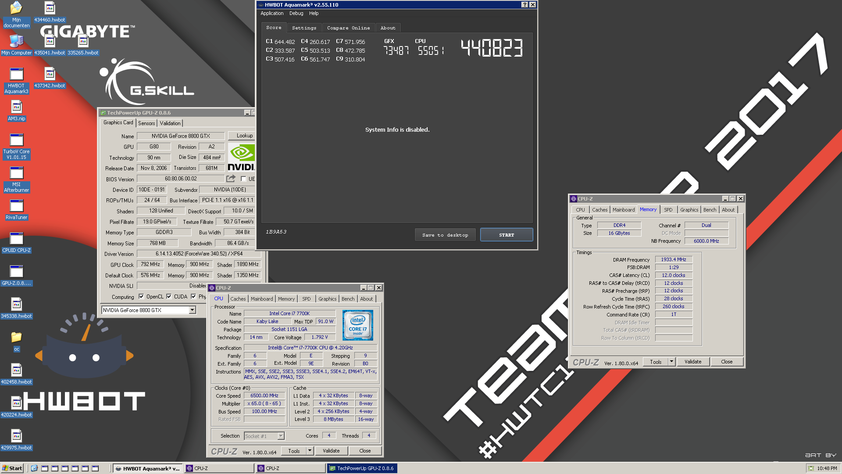Click NB Frequency value 6000.0 MHz
The width and height of the screenshot is (842, 474).
[x=706, y=241]
